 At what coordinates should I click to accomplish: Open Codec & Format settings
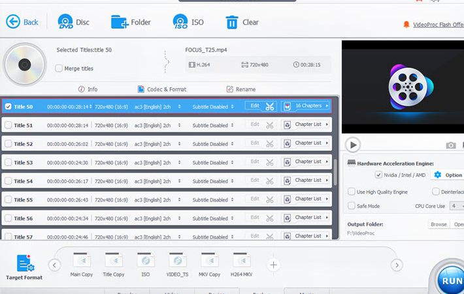pos(162,89)
